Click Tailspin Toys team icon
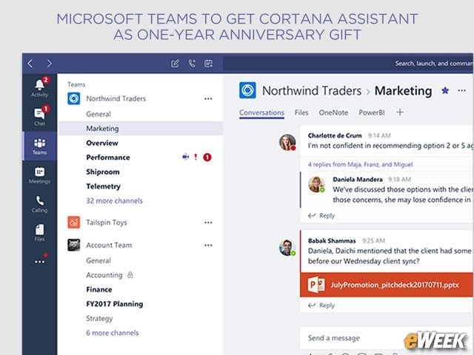Image resolution: width=474 pixels, height=355 pixels. [x=74, y=223]
